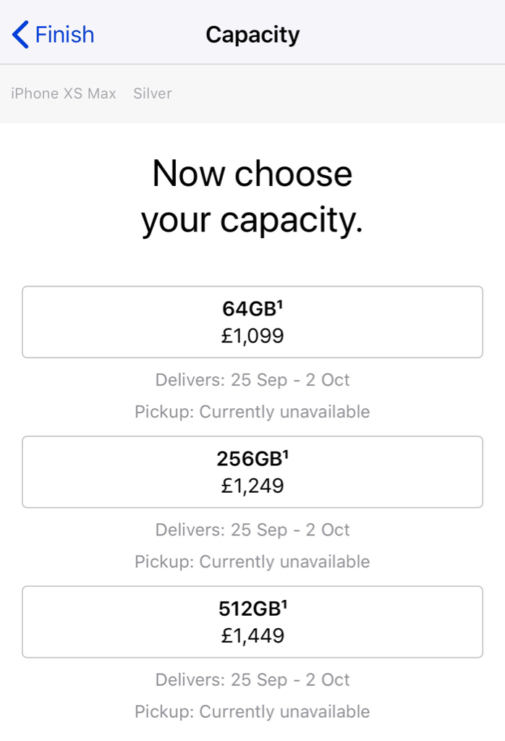
Task: Open the iPhone XS Max model step
Action: point(64,93)
